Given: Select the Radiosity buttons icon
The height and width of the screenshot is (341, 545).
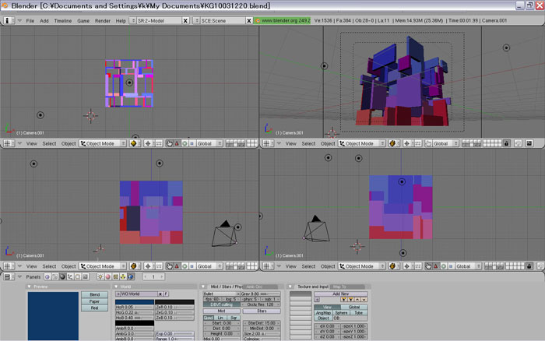Looking at the screenshot, I should tap(123, 277).
